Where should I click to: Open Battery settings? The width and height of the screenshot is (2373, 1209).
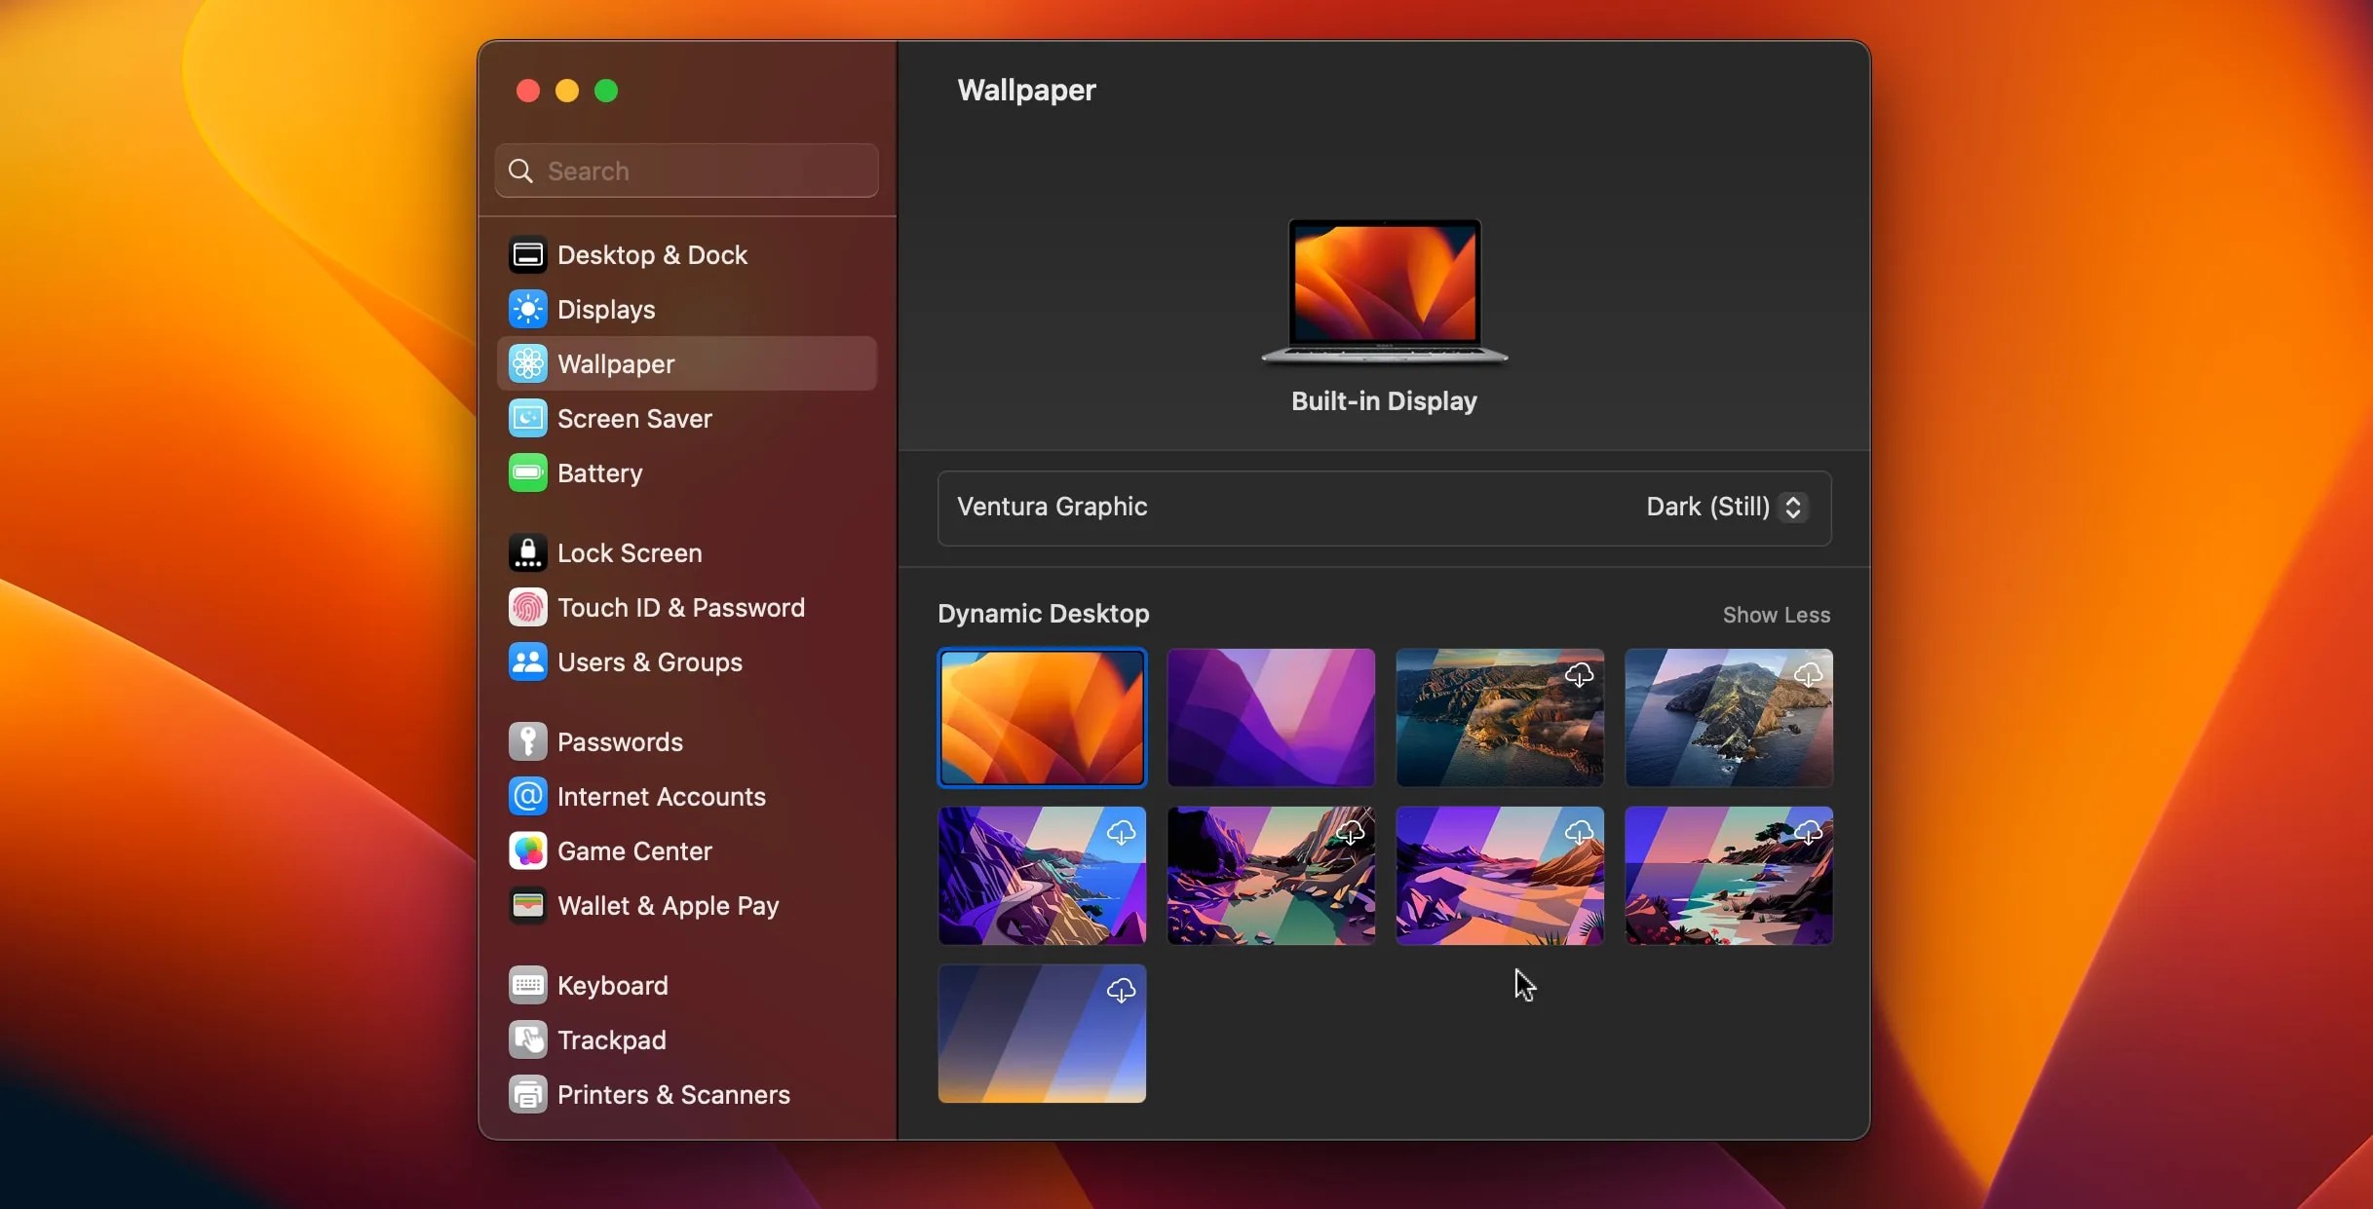[687, 473]
